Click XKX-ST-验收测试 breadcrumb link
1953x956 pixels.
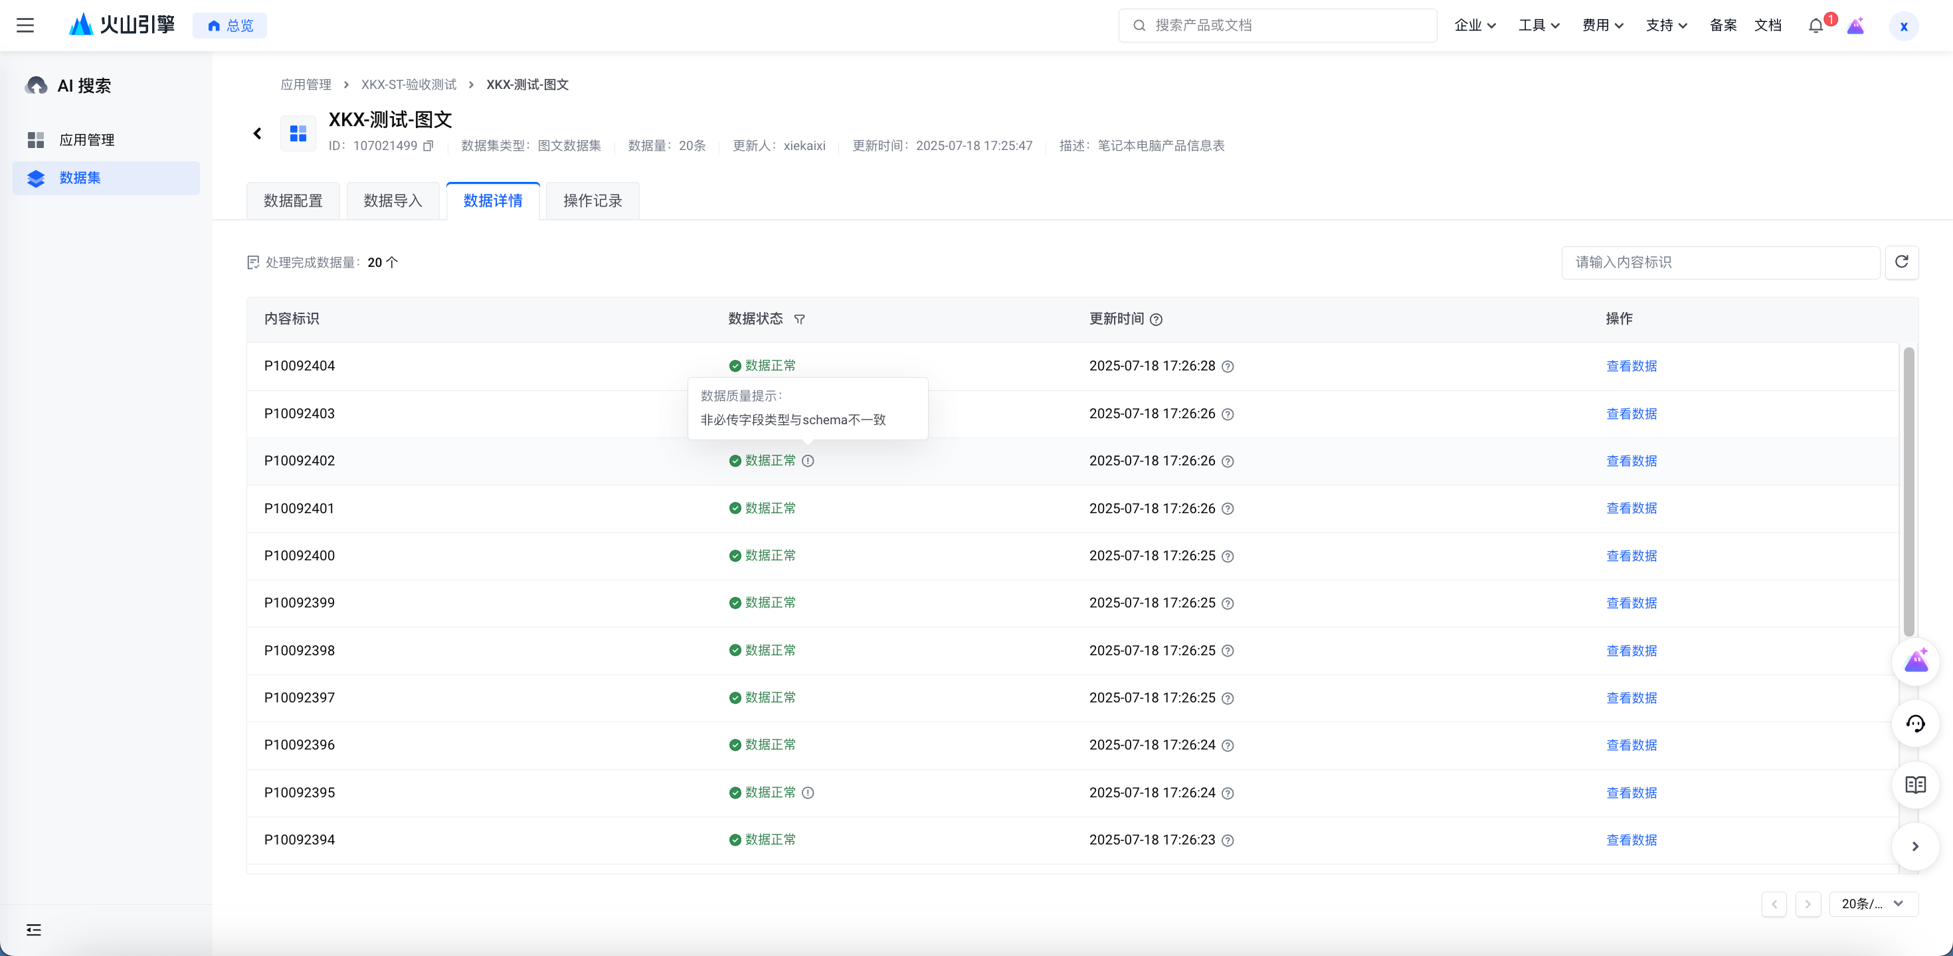point(409,84)
